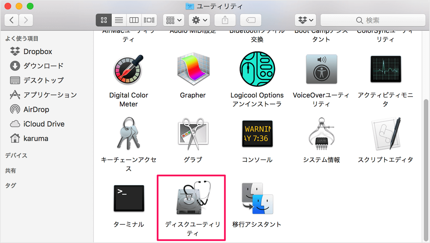Open the Digital Color Meter app icon

129,69
